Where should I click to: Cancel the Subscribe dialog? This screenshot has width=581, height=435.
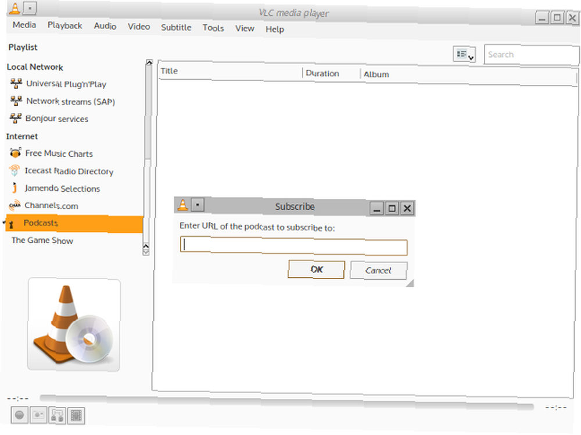click(x=378, y=270)
